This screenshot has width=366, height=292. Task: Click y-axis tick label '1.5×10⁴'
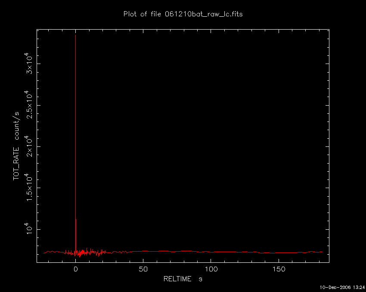(x=29, y=188)
